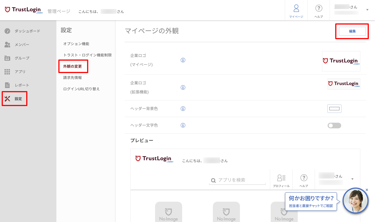Viewport: 375px width, 222px height.
Task: Click info icon for ヘッダー文字色
Action: (x=183, y=125)
